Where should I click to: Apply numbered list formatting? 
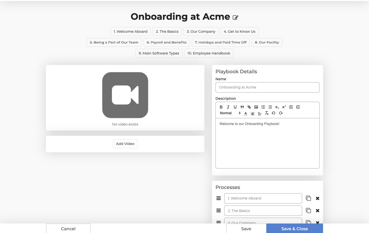pyautogui.click(x=263, y=107)
